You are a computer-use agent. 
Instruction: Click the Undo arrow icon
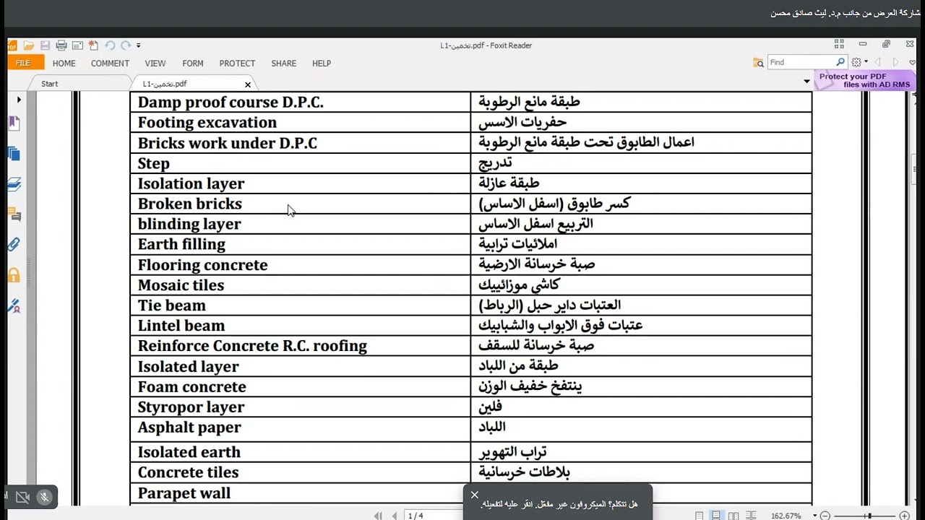point(110,45)
